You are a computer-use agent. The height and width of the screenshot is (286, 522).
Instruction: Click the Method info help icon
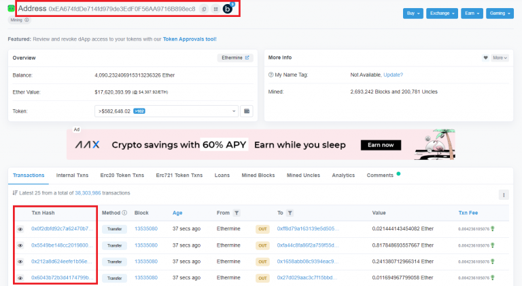point(124,213)
